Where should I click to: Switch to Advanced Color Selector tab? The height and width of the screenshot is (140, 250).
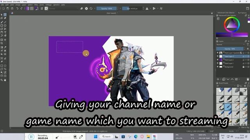[226, 12]
